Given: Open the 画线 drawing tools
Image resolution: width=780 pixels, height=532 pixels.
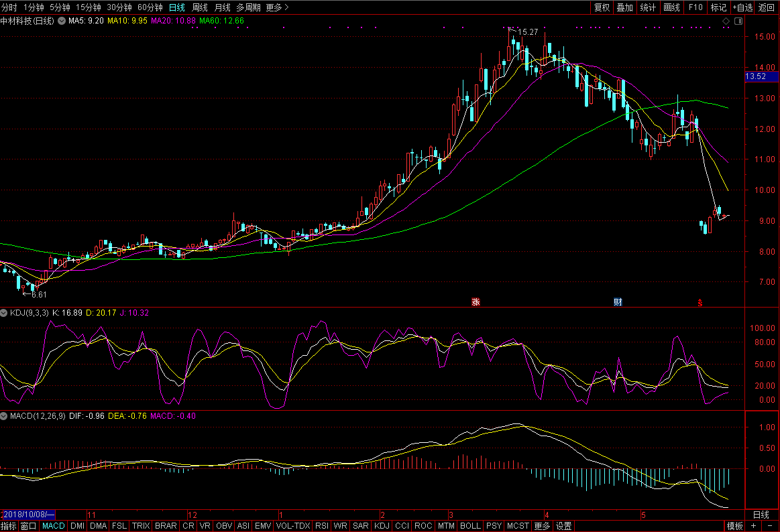Looking at the screenshot, I should point(671,7).
